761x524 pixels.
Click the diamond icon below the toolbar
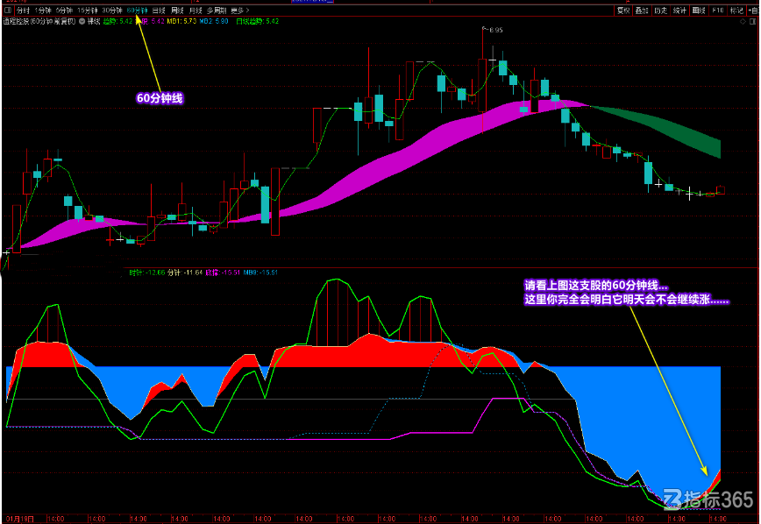(x=743, y=21)
